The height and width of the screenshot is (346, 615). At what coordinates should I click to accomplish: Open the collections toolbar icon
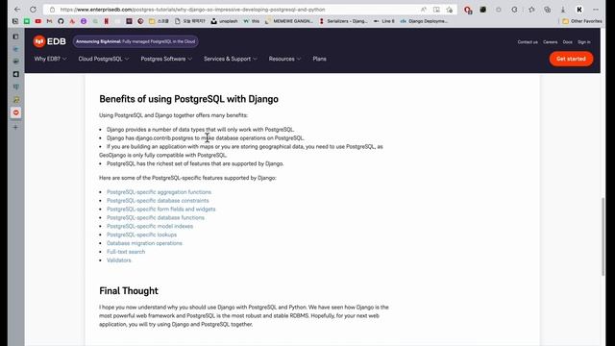point(547,10)
